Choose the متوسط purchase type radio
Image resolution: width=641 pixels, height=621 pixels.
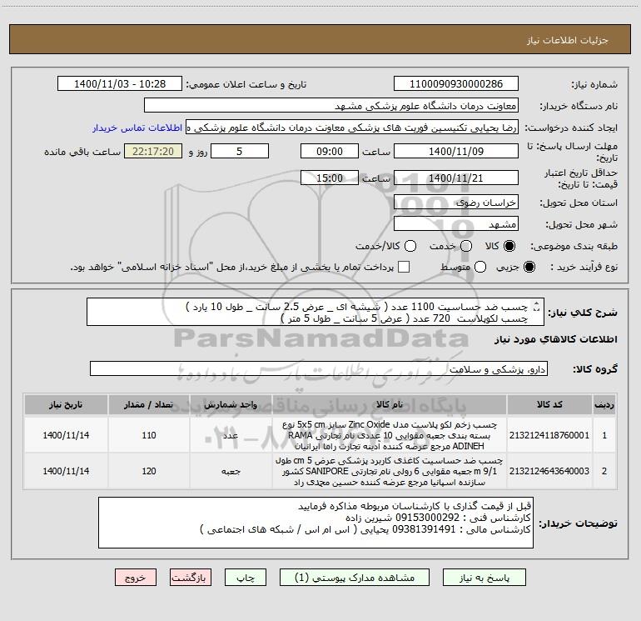(480, 267)
